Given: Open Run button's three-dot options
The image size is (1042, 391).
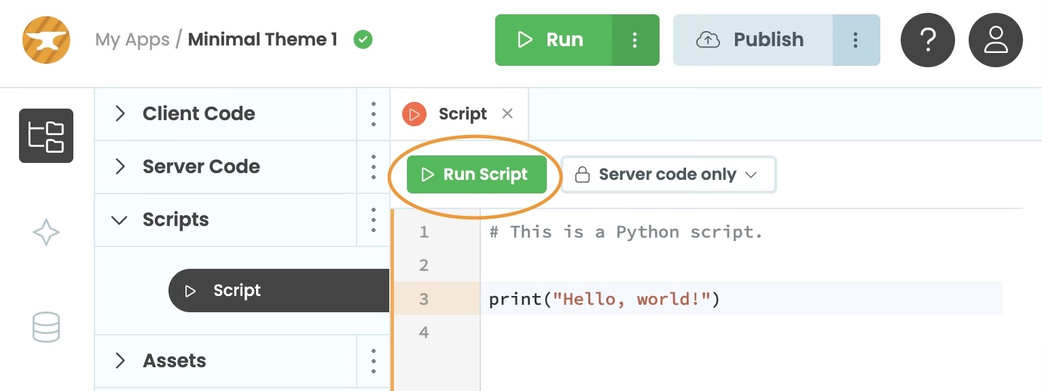Looking at the screenshot, I should coord(635,40).
